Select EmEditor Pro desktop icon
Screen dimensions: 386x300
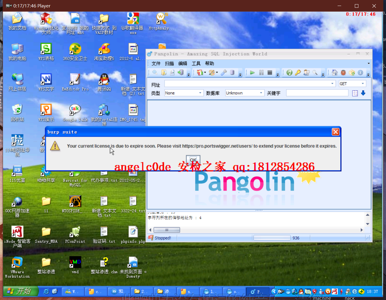coord(75,82)
